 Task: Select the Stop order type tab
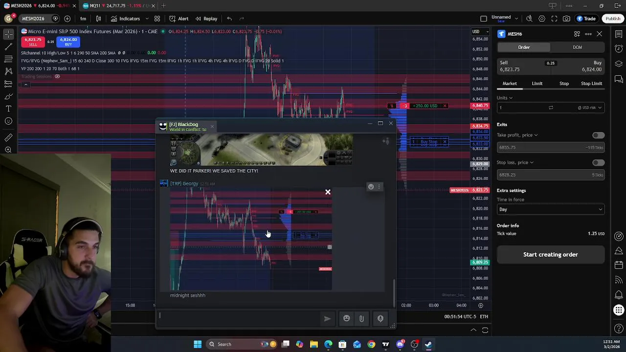coord(564,84)
